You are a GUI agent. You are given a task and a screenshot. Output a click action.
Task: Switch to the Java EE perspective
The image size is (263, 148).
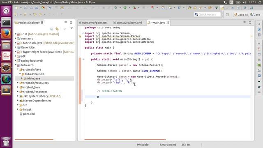coord(241,15)
